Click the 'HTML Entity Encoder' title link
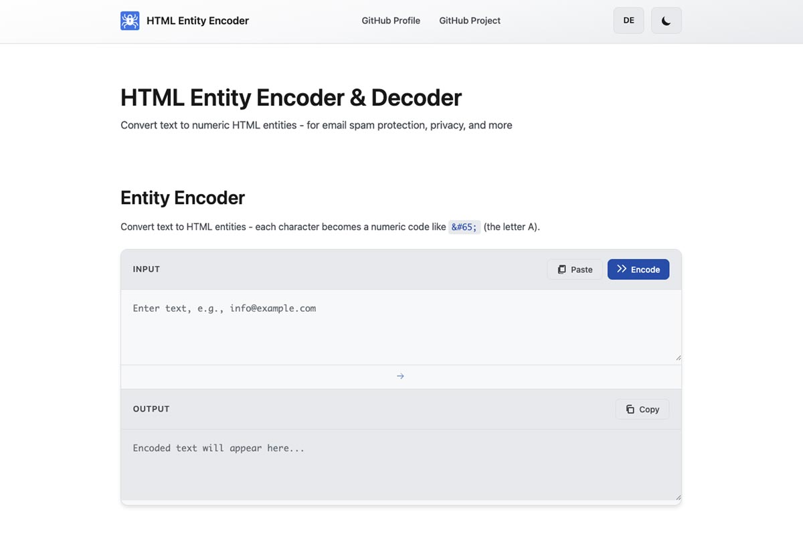The width and height of the screenshot is (803, 534). (x=197, y=20)
